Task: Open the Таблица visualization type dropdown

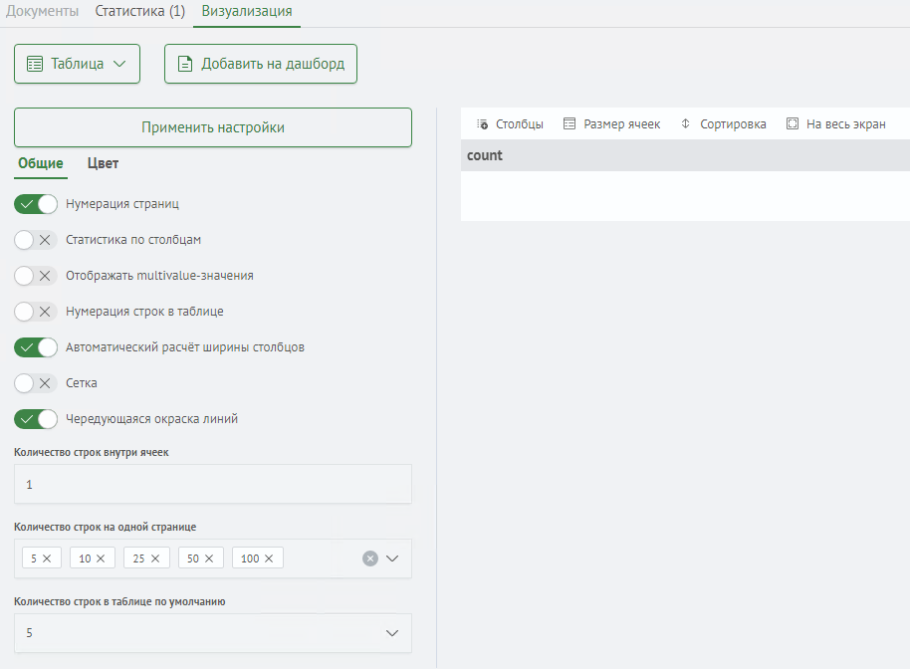Action: [x=78, y=64]
